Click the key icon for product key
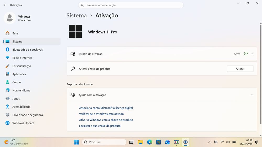262x147 pixels. click(x=73, y=69)
